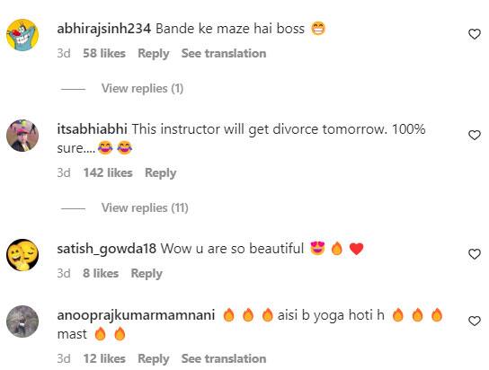Screen dimensions: 489x370
Task: Like itsabhiabhi's divorce comment heart icon
Action: coord(475,135)
